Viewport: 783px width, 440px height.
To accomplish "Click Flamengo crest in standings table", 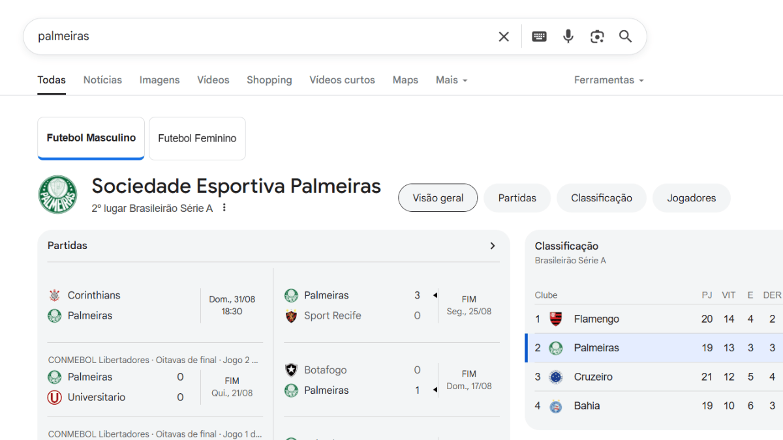I will 556,319.
